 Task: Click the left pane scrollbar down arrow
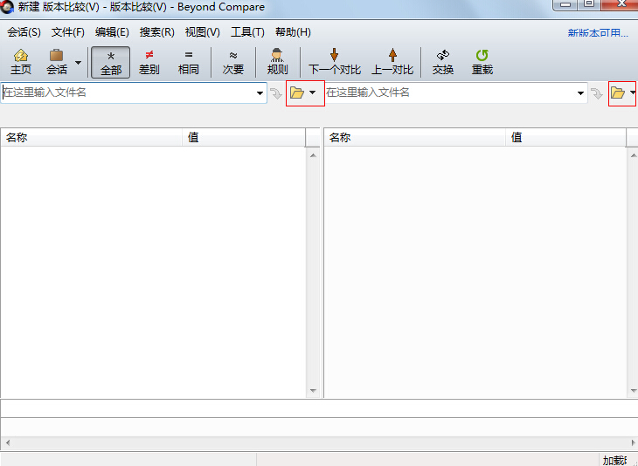pos(313,391)
